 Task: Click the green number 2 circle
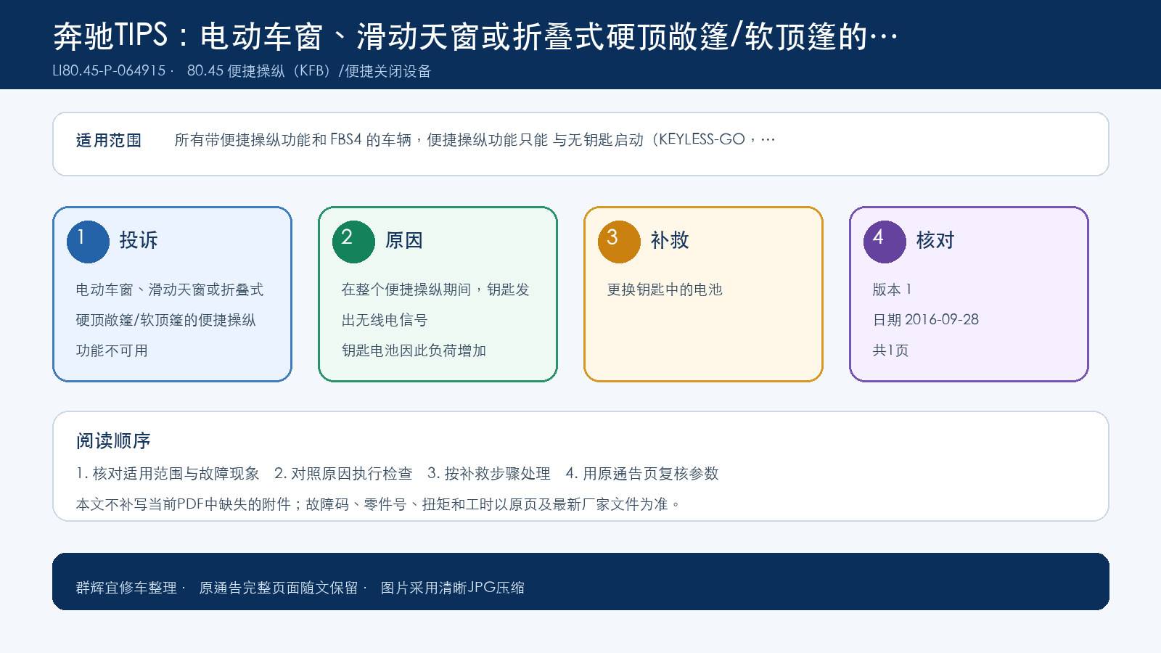(353, 242)
